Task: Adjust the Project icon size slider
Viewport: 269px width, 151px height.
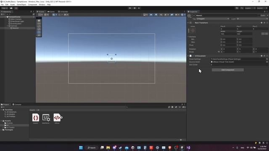Action: [x=180, y=140]
